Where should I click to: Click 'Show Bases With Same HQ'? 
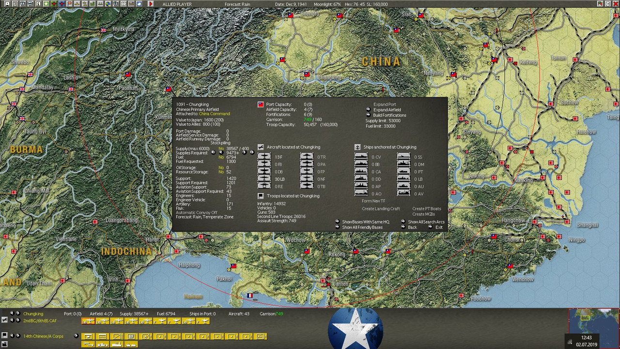(366, 222)
